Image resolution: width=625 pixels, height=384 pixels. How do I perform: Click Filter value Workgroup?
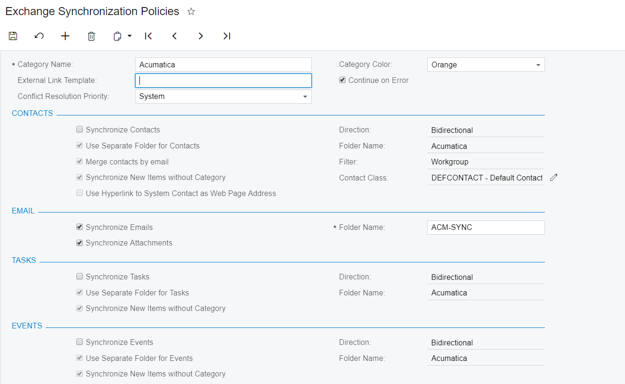[486, 162]
